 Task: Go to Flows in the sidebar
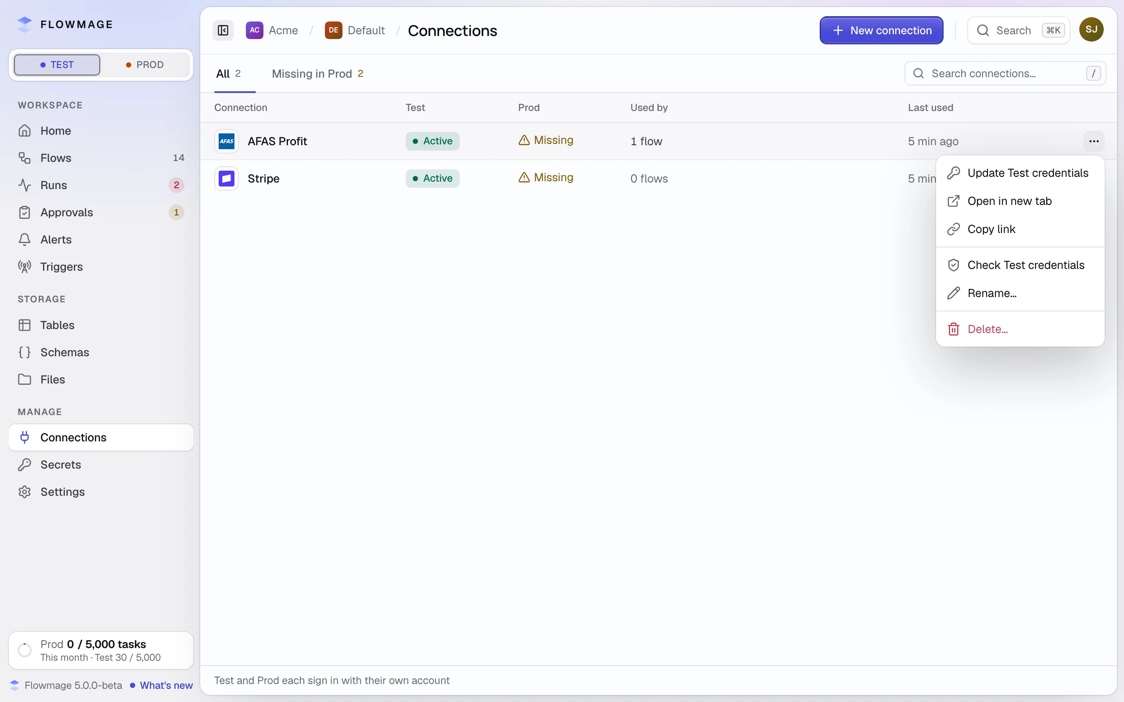[101, 158]
